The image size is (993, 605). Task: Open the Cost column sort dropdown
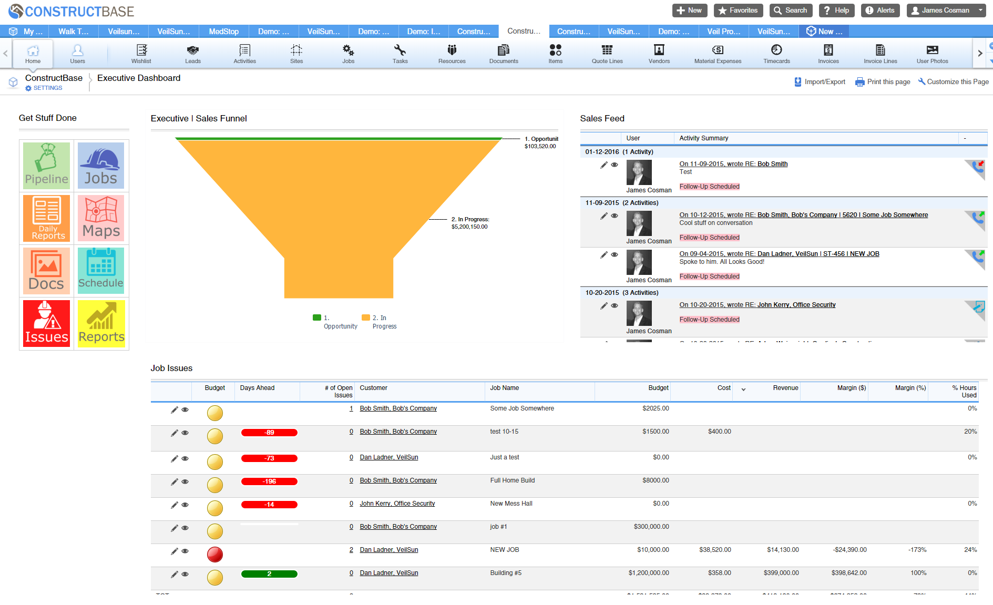[743, 391]
